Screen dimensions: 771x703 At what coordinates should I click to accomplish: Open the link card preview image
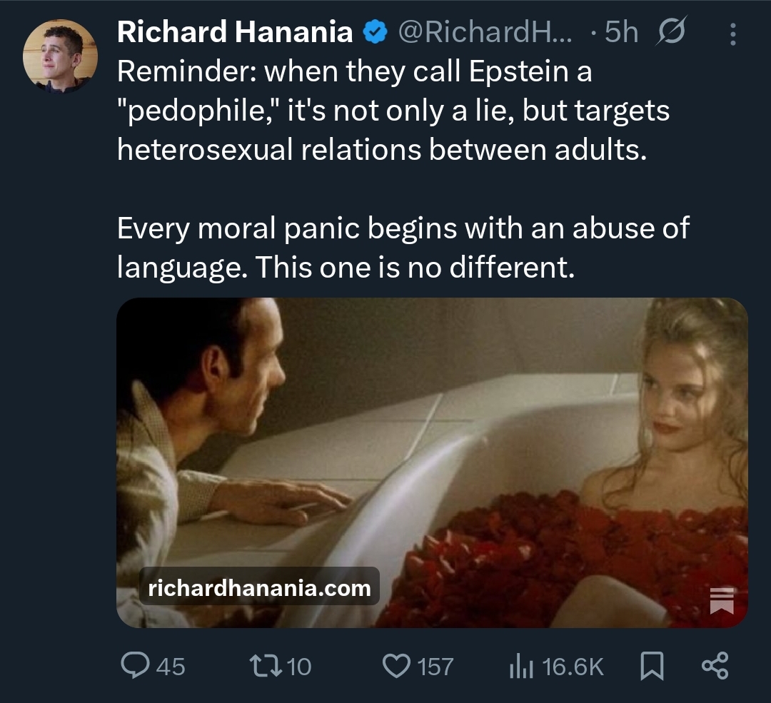pos(432,462)
